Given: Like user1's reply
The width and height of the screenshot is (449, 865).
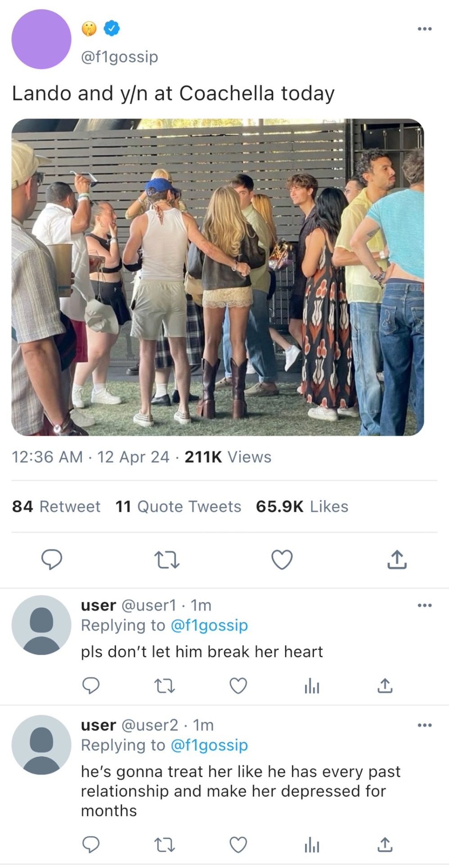Looking at the screenshot, I should tap(238, 686).
